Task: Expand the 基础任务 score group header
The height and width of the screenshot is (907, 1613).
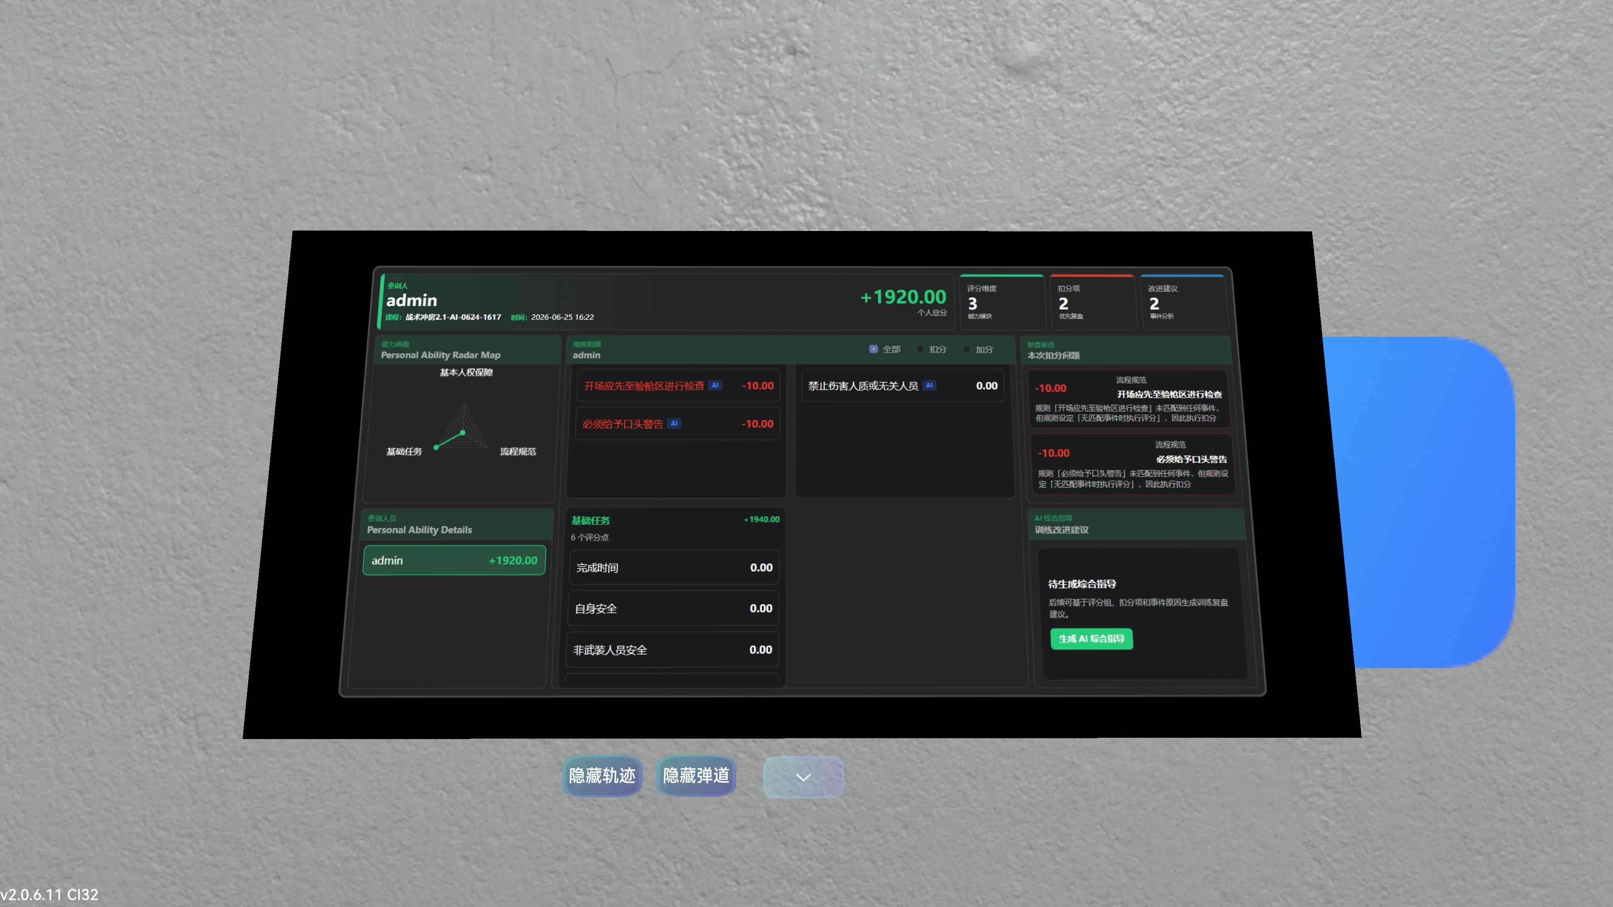Action: pos(675,527)
